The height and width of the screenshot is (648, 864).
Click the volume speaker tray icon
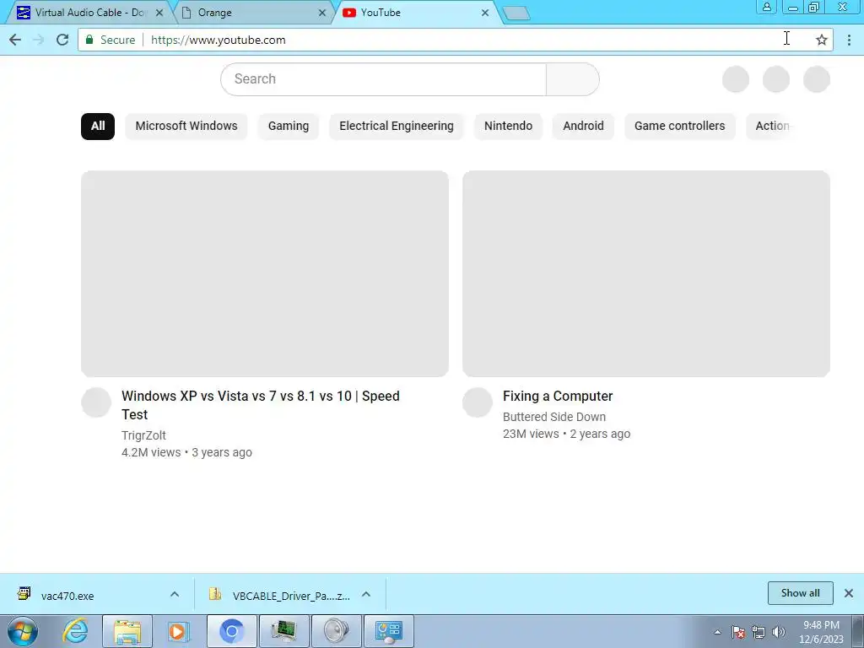point(779,632)
